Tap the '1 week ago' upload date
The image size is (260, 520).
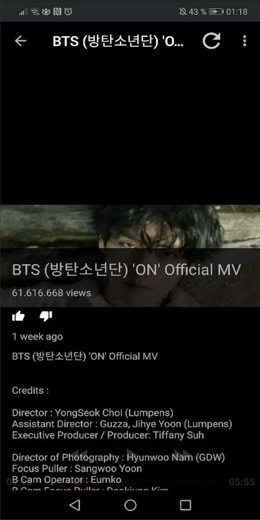tap(37, 336)
